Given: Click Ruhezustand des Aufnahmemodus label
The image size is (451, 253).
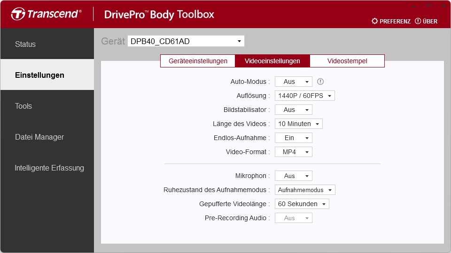Looking at the screenshot, I should (217, 190).
